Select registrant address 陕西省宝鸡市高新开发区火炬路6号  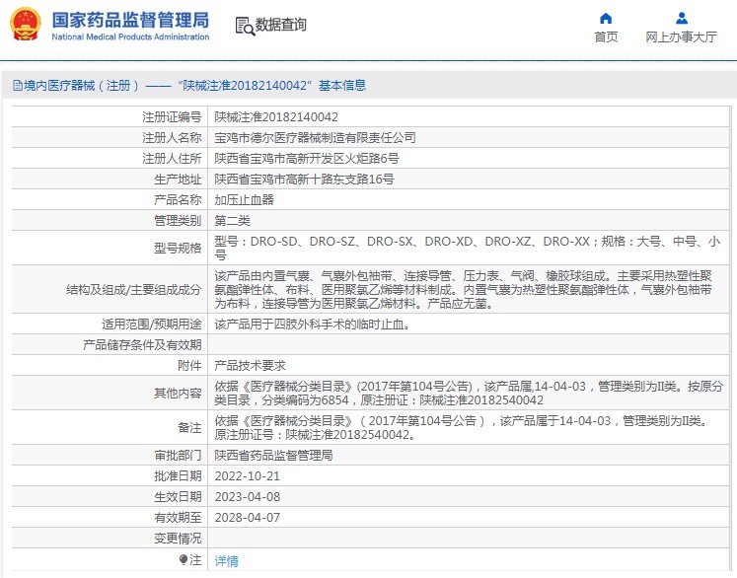[x=307, y=159]
